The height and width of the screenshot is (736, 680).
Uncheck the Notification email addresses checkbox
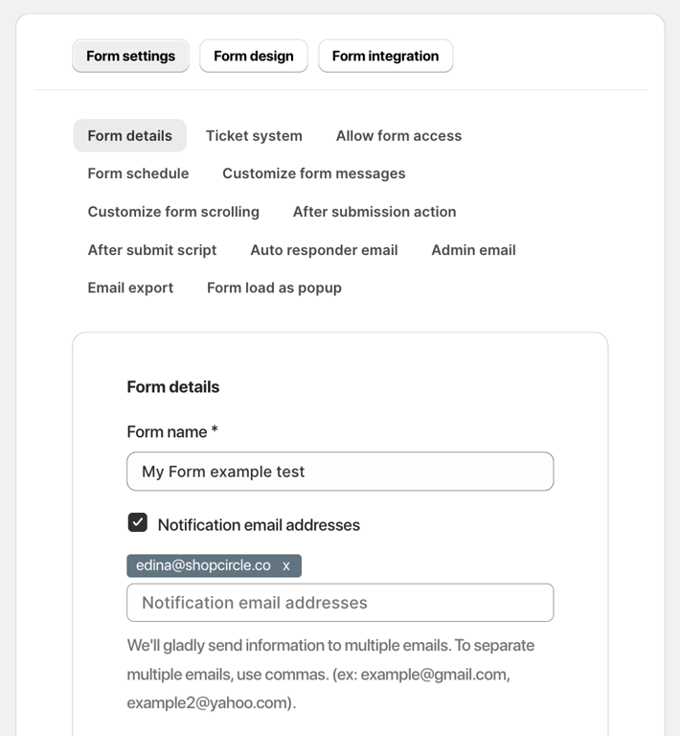point(138,522)
